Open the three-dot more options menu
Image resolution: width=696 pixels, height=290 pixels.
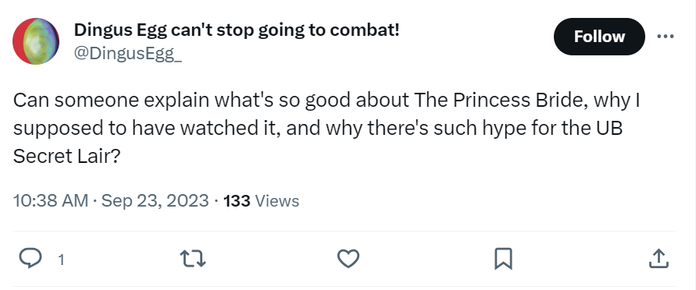pos(665,37)
